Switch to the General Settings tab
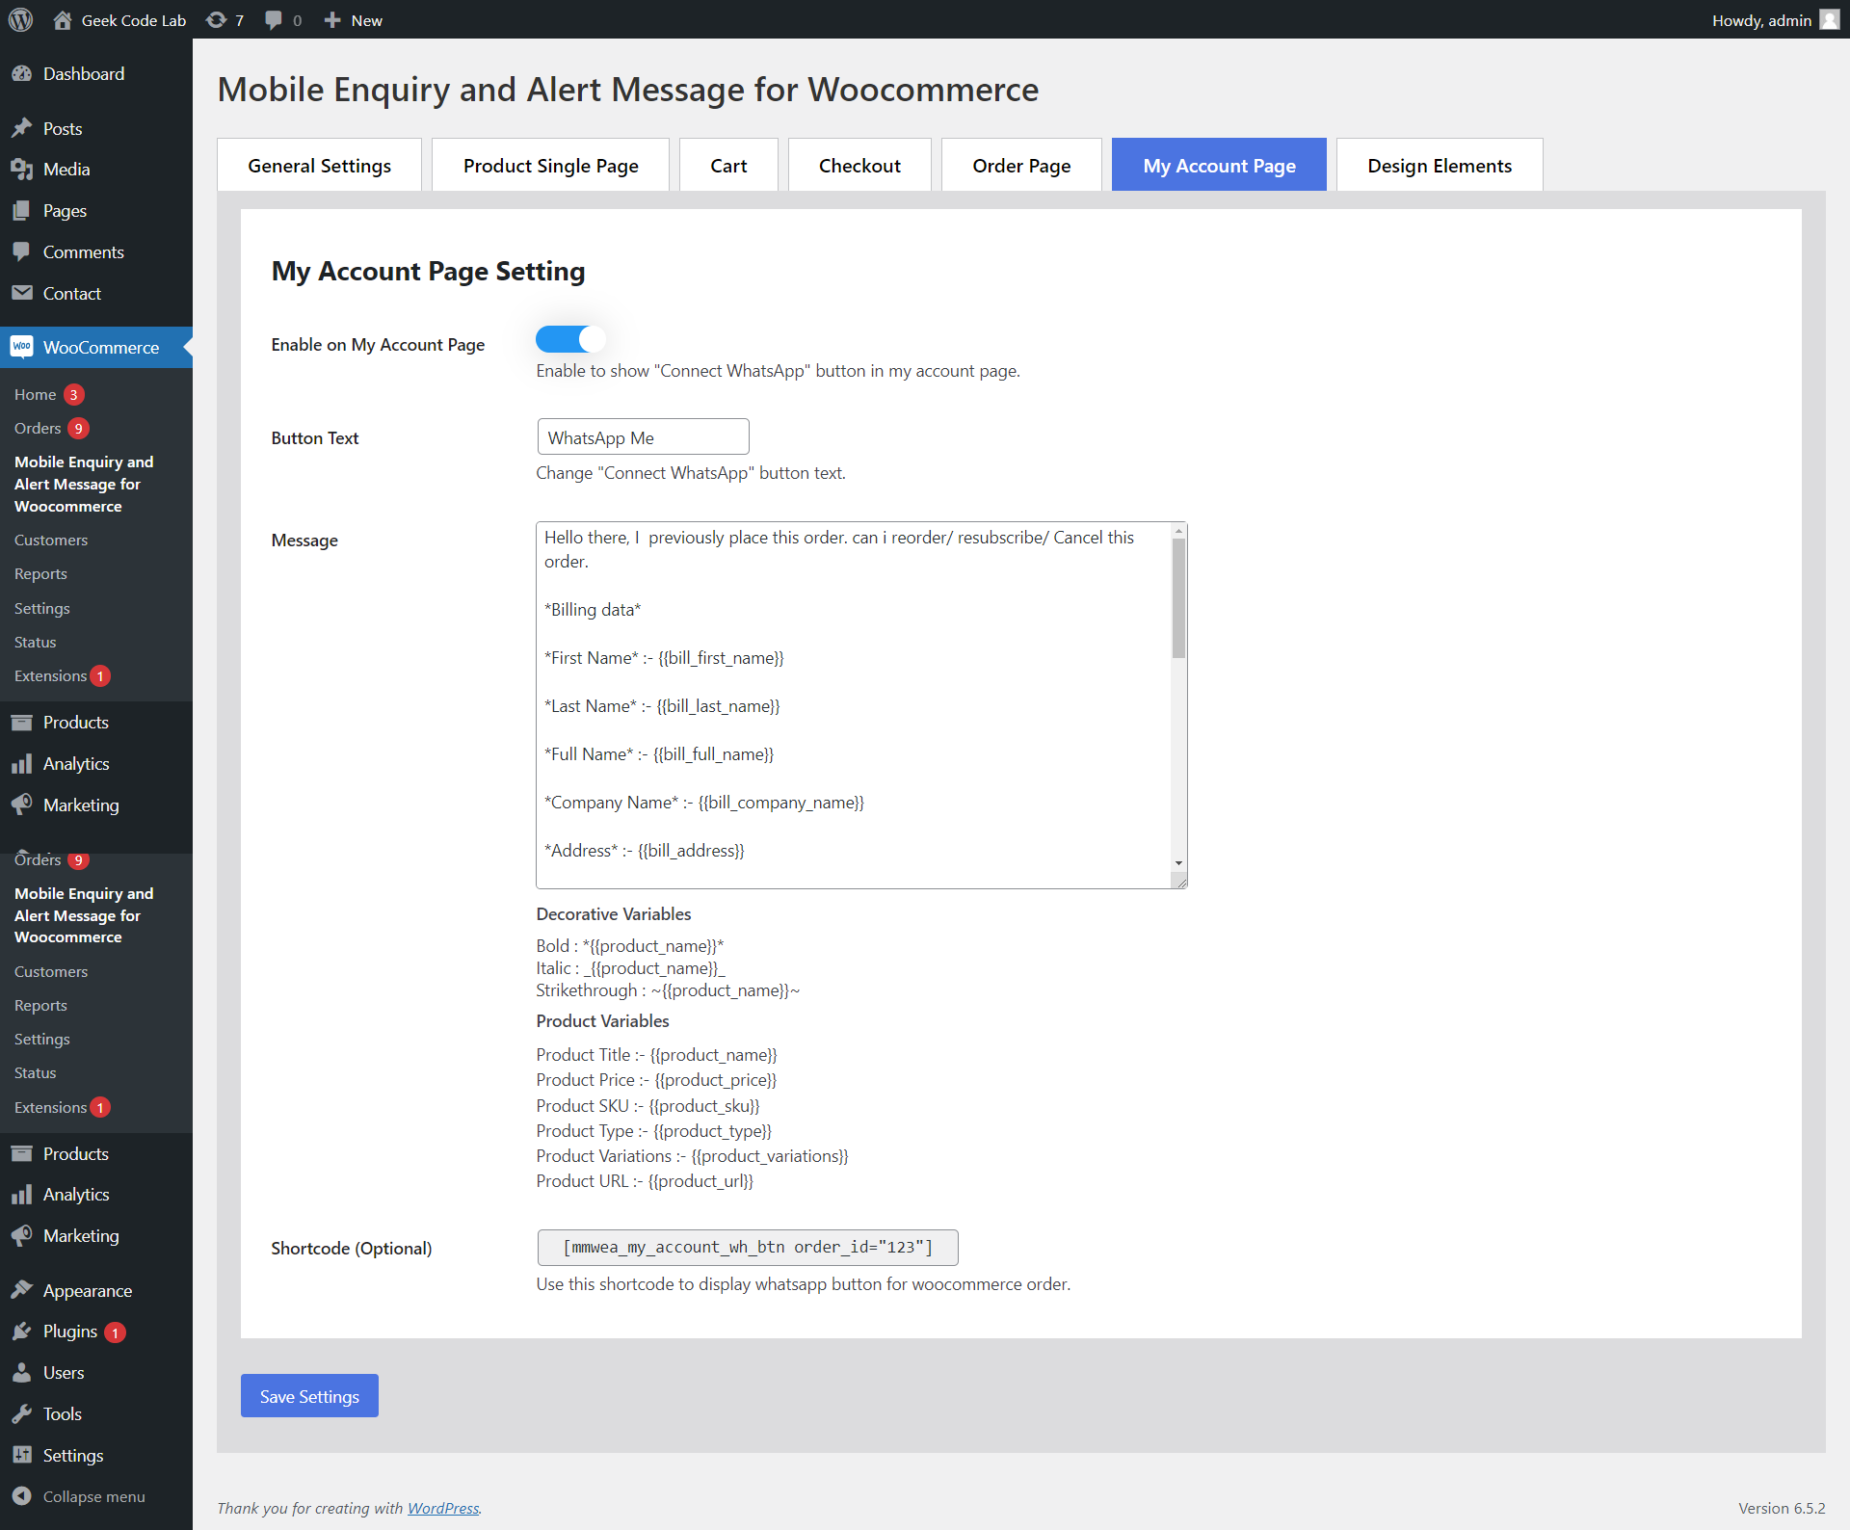Screen dimensions: 1850x1530 (319, 166)
